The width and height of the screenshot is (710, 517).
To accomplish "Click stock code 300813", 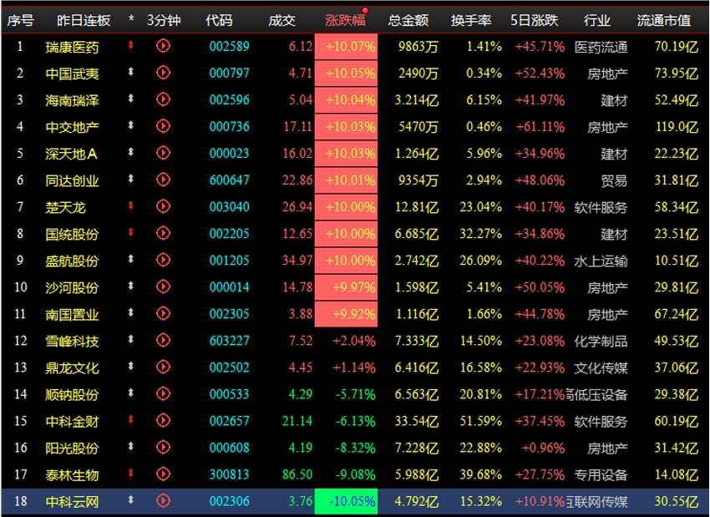I will click(x=229, y=474).
